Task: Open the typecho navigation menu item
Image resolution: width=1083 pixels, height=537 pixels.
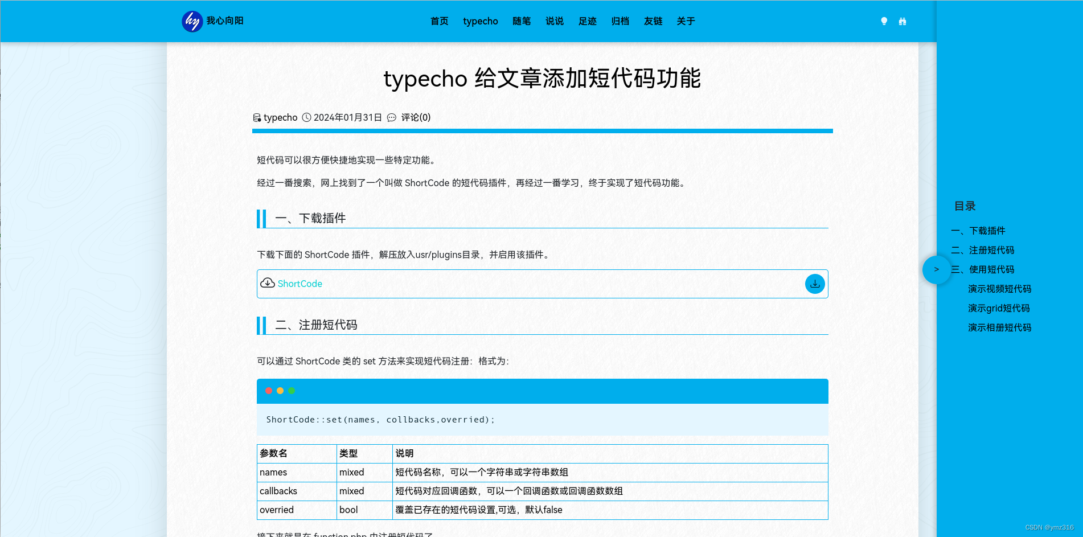Action: tap(481, 21)
